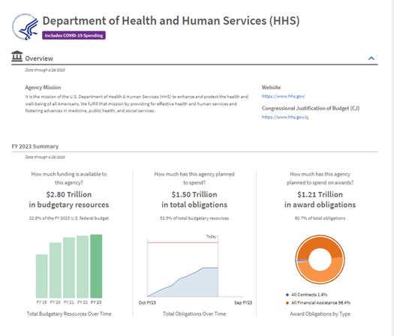Screen dimensions: 394x336
Task: Click the All Contracts 1.6% legend text
Action: [x=309, y=295]
